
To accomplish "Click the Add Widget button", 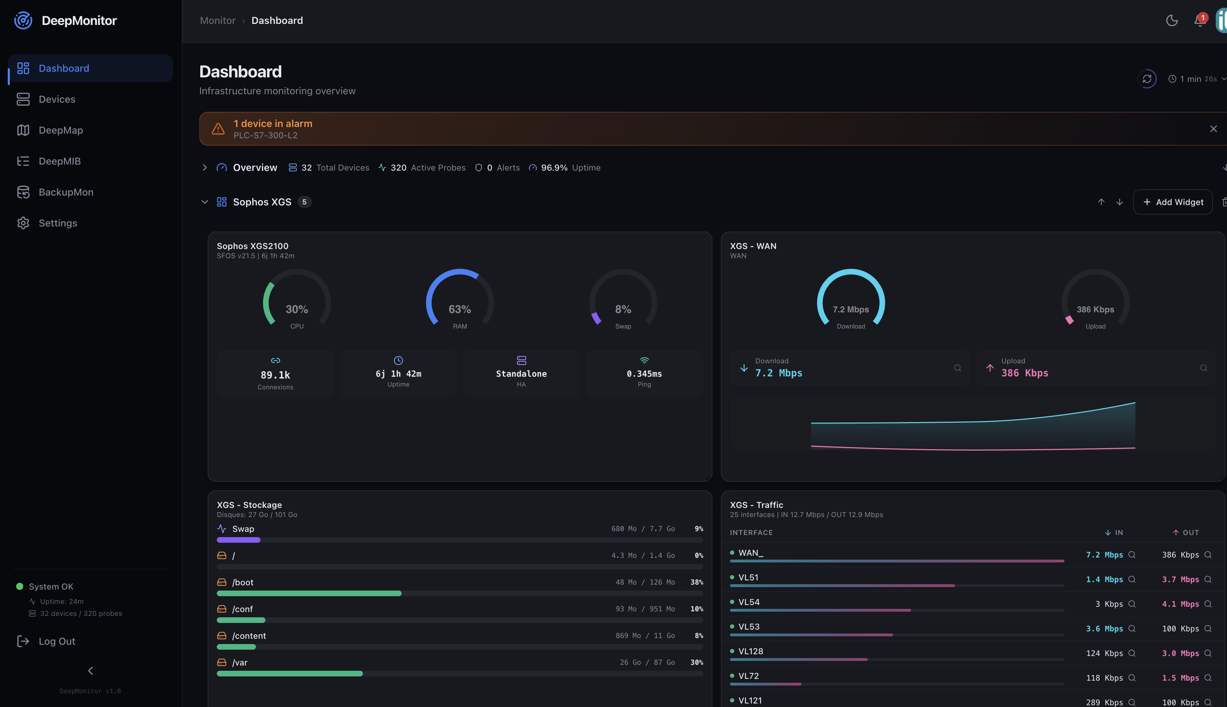I will (1172, 202).
